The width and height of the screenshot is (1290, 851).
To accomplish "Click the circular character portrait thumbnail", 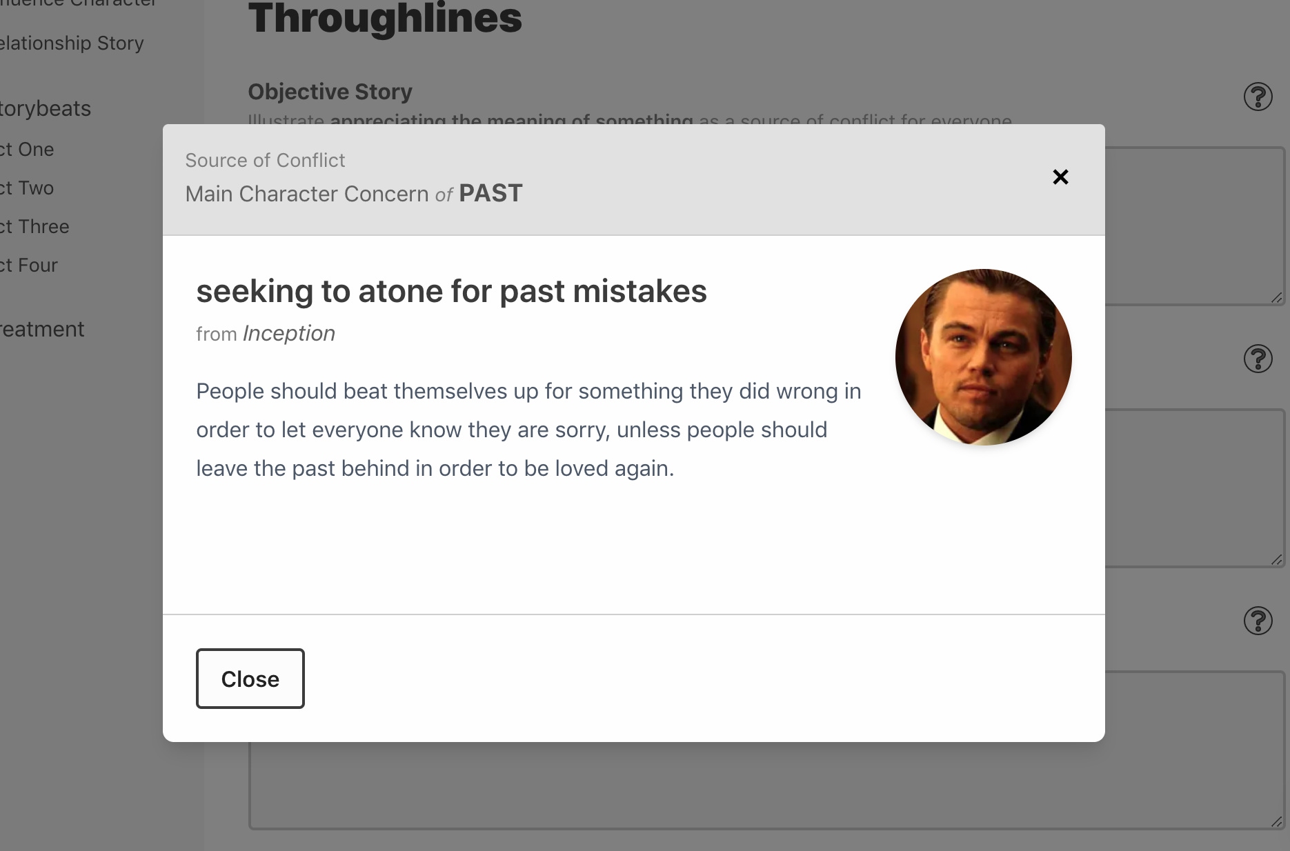I will pyautogui.click(x=983, y=357).
